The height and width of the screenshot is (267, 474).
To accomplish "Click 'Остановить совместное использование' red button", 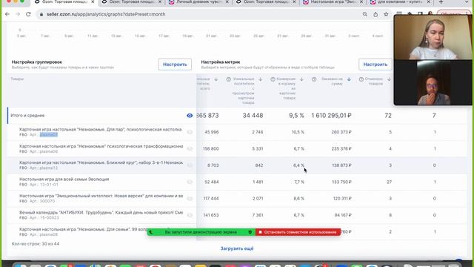I will [x=298, y=232].
